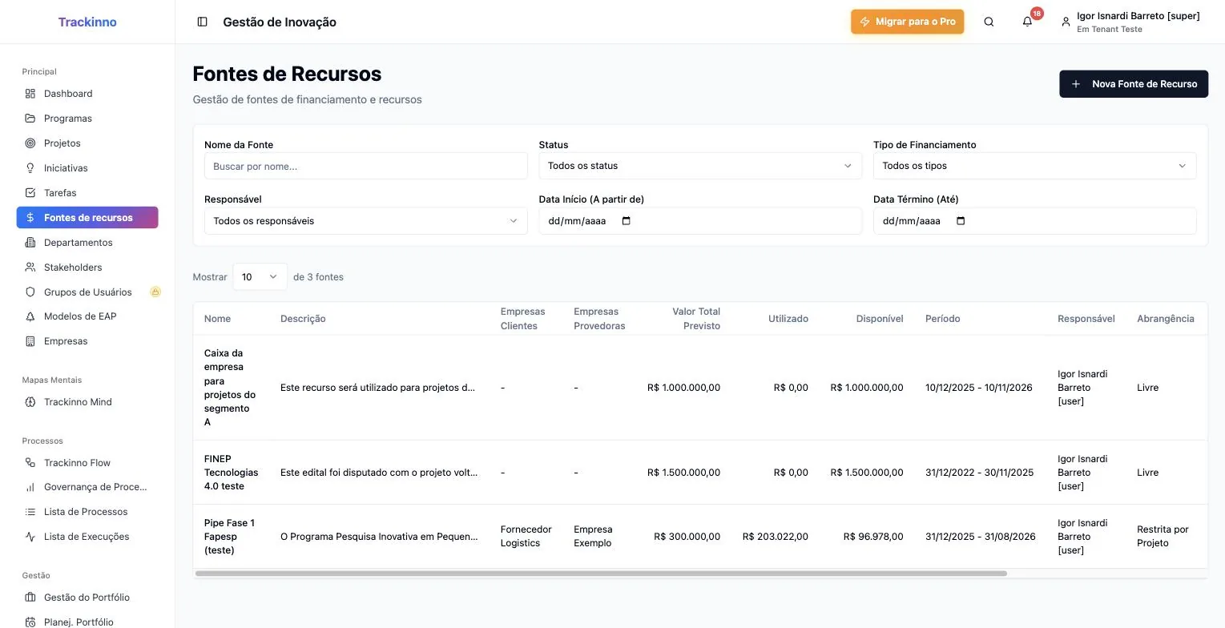Click the user profile icon
1225x628 pixels.
click(x=1066, y=22)
